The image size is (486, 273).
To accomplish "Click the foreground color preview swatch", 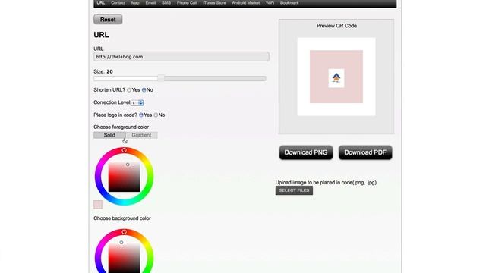I will coord(98,205).
